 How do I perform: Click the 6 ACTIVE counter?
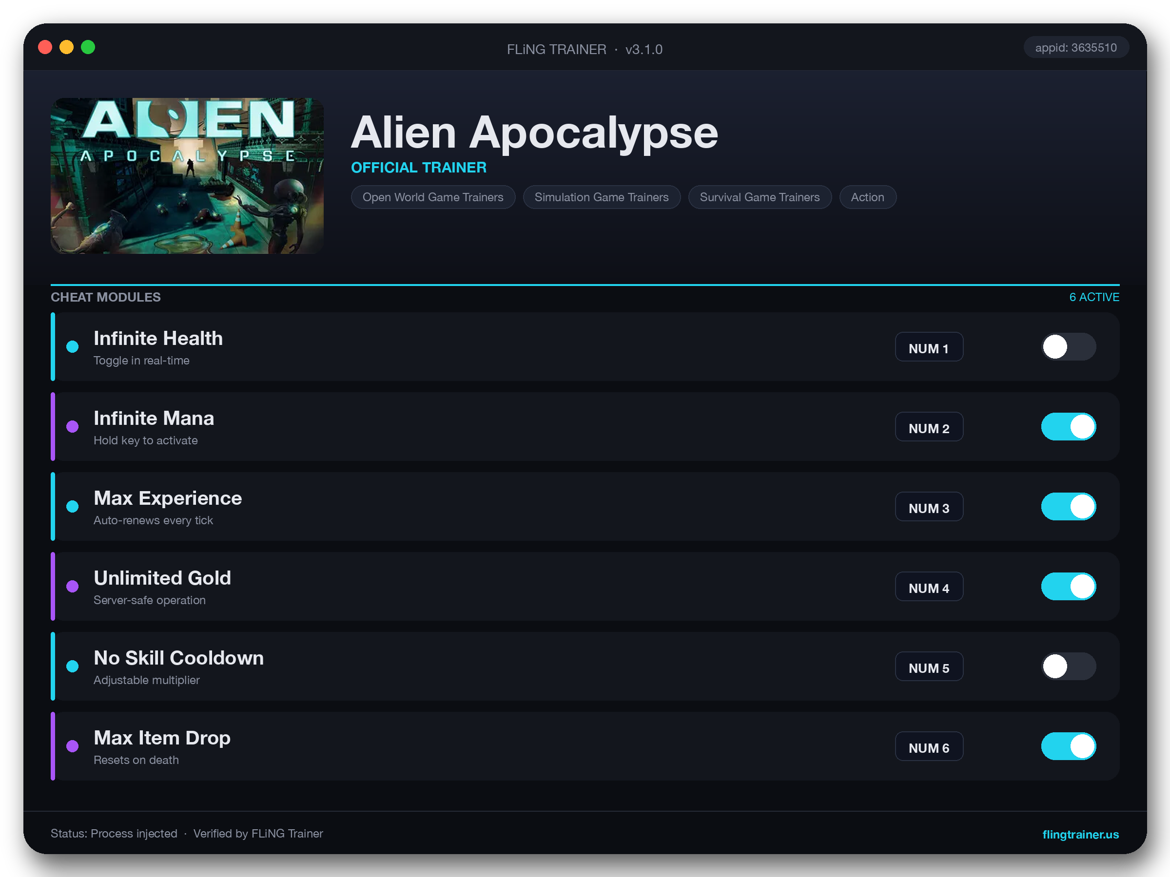[1094, 297]
